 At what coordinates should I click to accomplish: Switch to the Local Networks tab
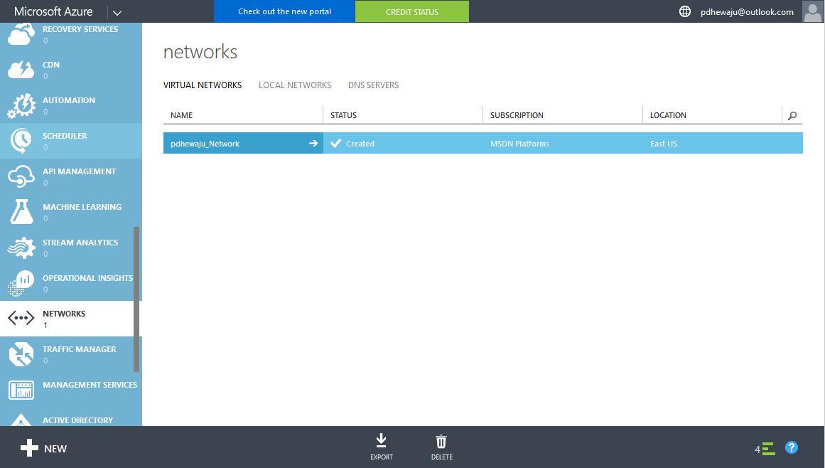click(295, 85)
